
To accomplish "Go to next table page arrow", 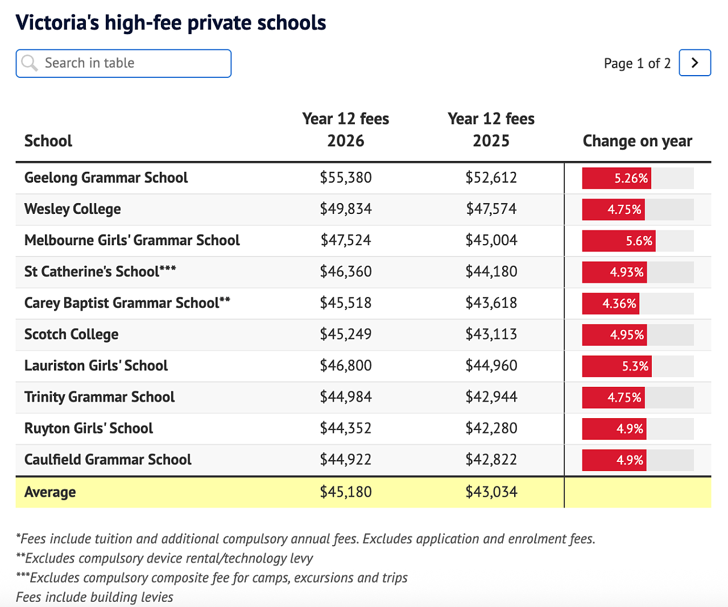I will tap(695, 63).
